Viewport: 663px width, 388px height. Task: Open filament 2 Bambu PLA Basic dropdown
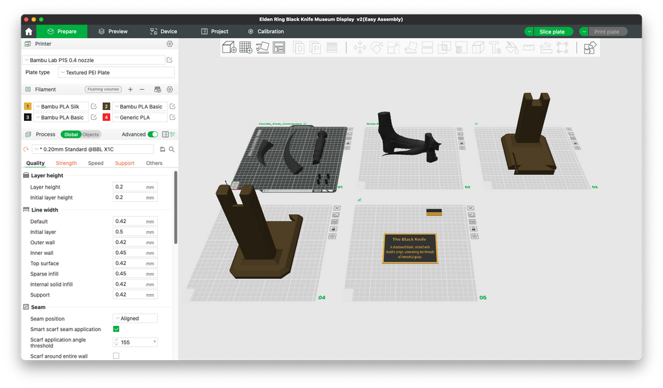(x=140, y=107)
